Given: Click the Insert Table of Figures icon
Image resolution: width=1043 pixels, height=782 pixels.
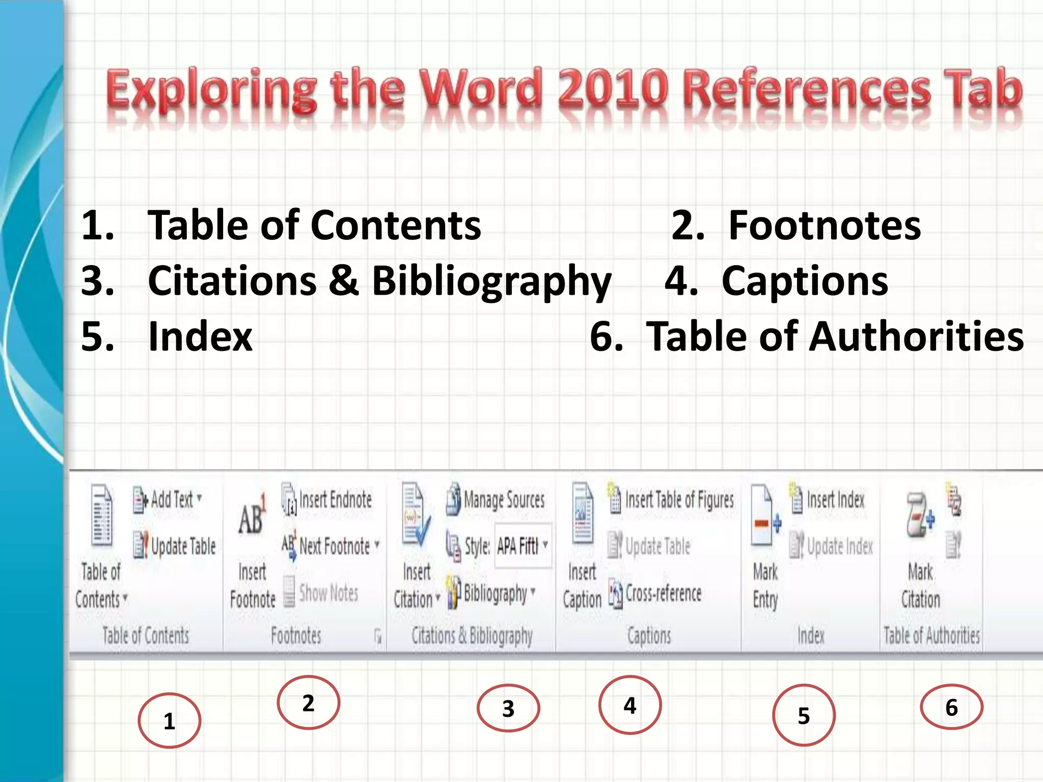Looking at the screenshot, I should coord(614,498).
